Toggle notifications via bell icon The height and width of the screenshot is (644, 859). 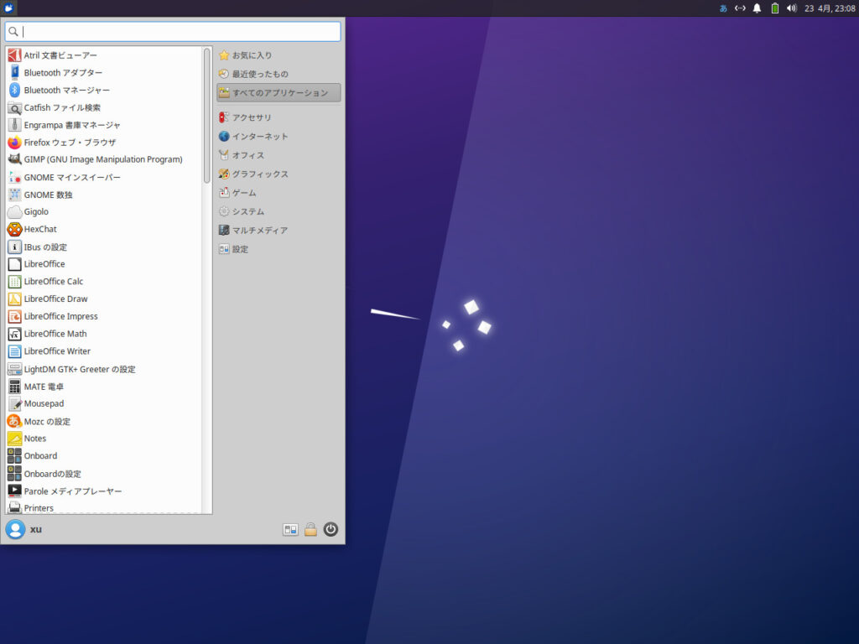click(x=757, y=8)
